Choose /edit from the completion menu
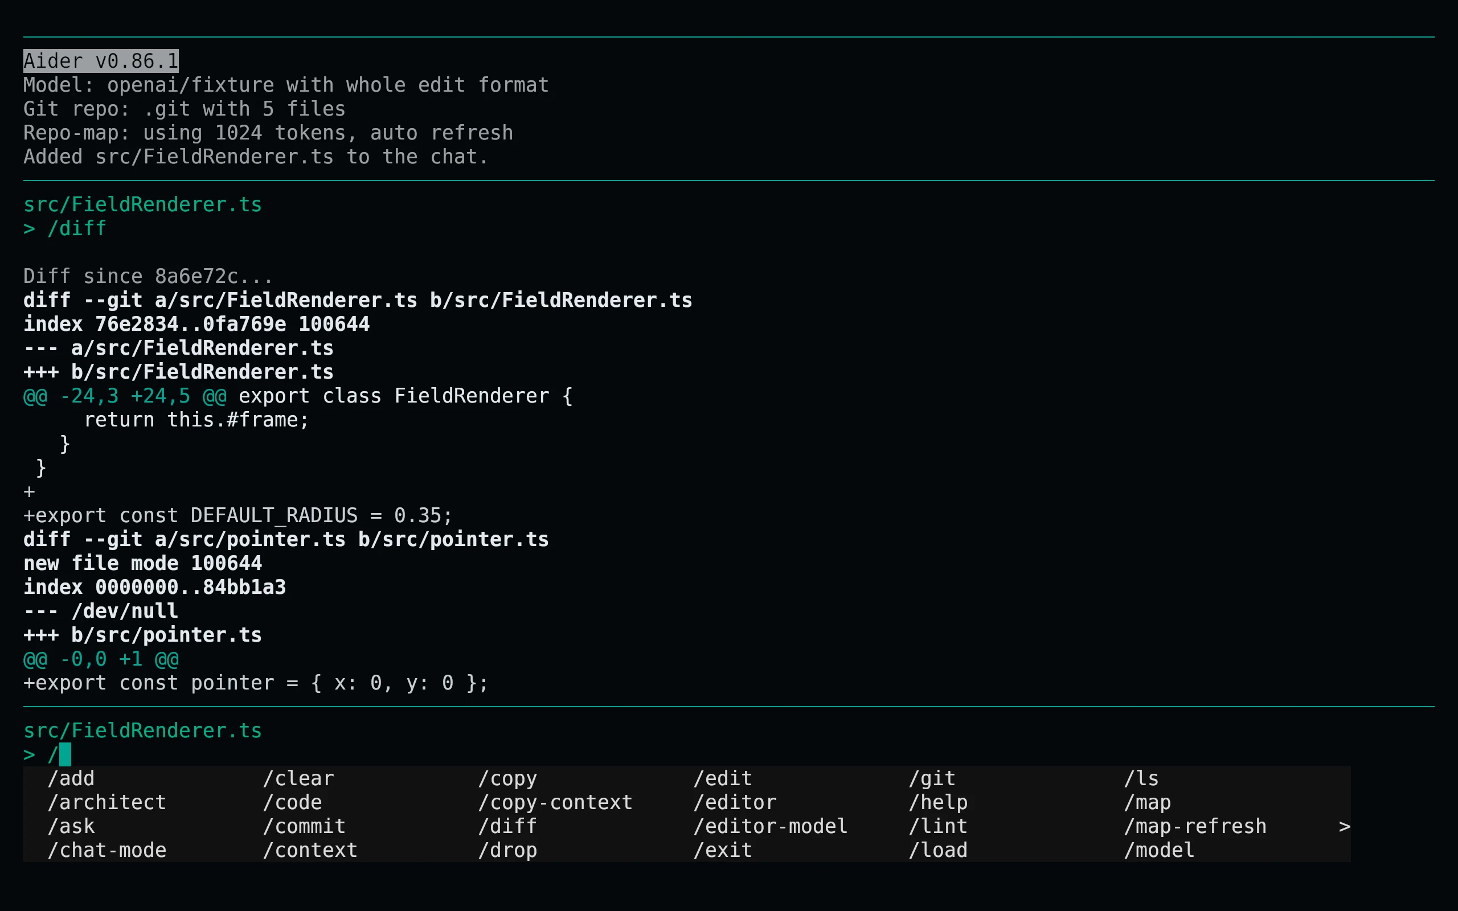The height and width of the screenshot is (911, 1458). (723, 778)
